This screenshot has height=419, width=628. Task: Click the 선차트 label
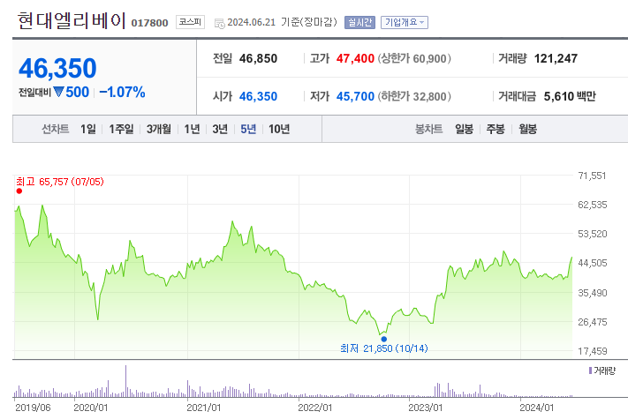click(x=56, y=129)
